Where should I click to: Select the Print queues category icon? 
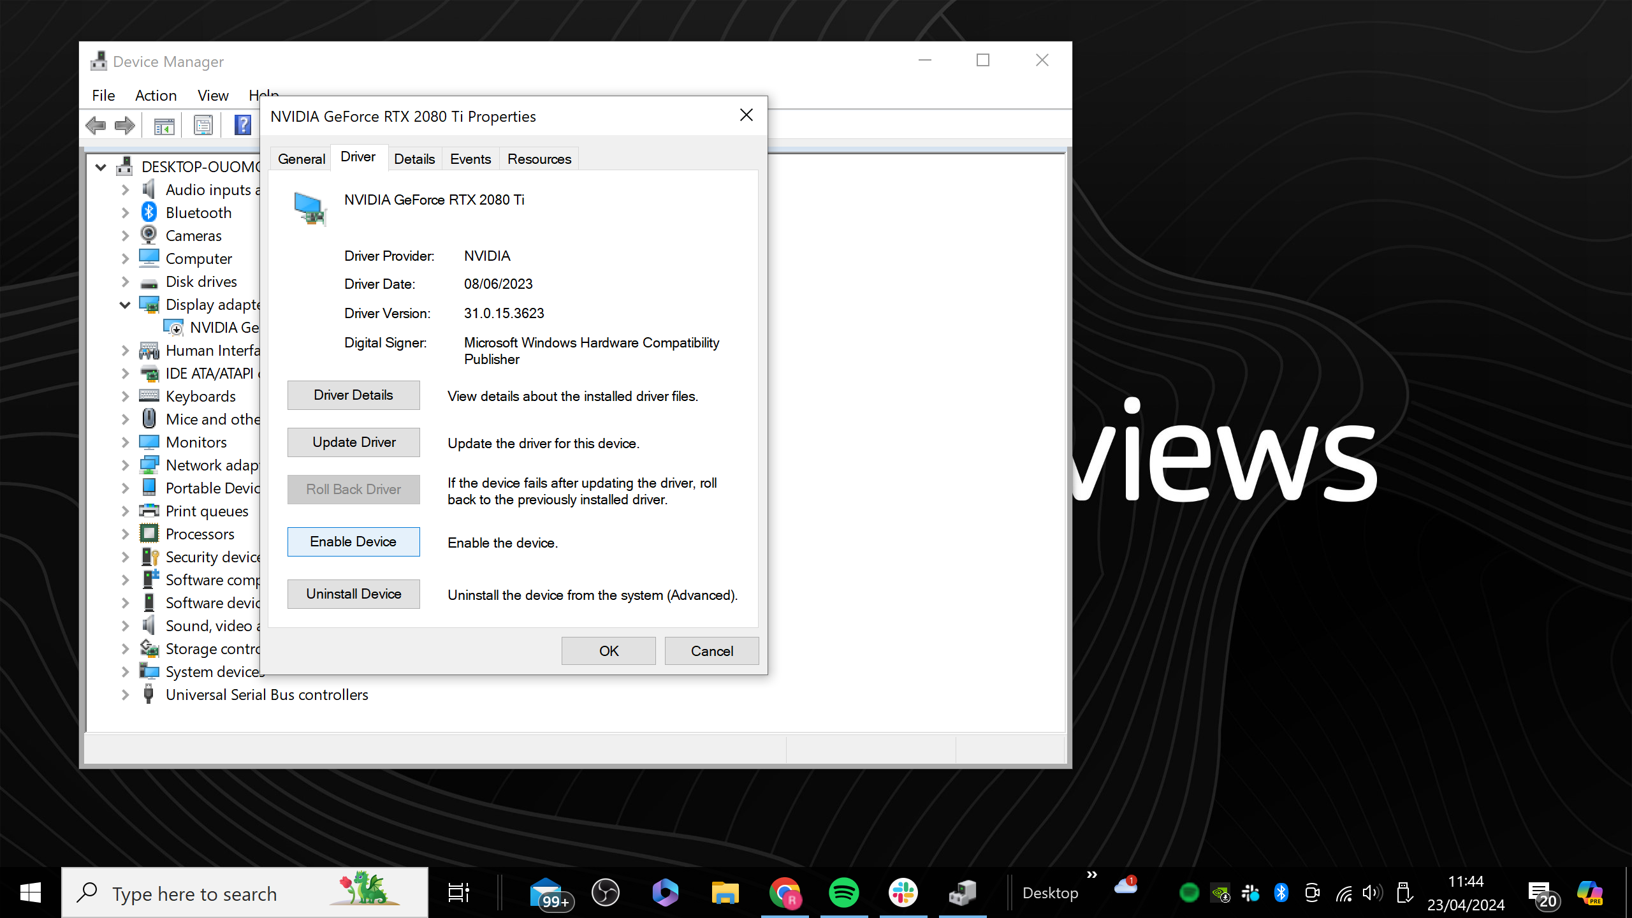pos(149,511)
